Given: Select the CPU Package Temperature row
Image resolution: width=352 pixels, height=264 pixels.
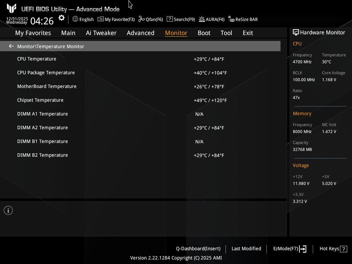Looking at the screenshot, I should (46, 73).
